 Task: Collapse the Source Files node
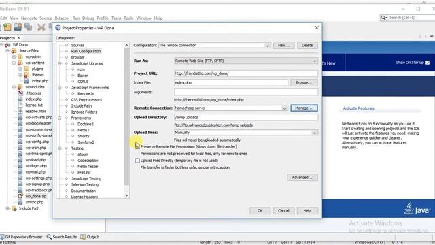(7, 50)
